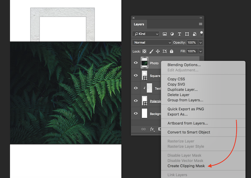This screenshot has height=178, width=251.
Task: Filter layers by adjustment layer icon
Action: point(172,34)
